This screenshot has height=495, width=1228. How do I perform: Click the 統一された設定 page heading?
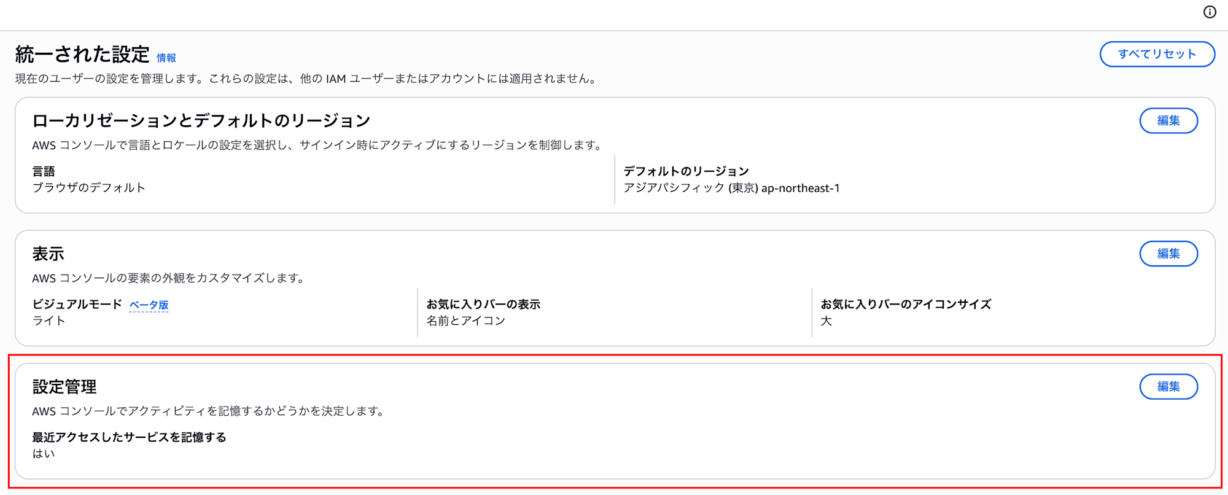pos(82,55)
